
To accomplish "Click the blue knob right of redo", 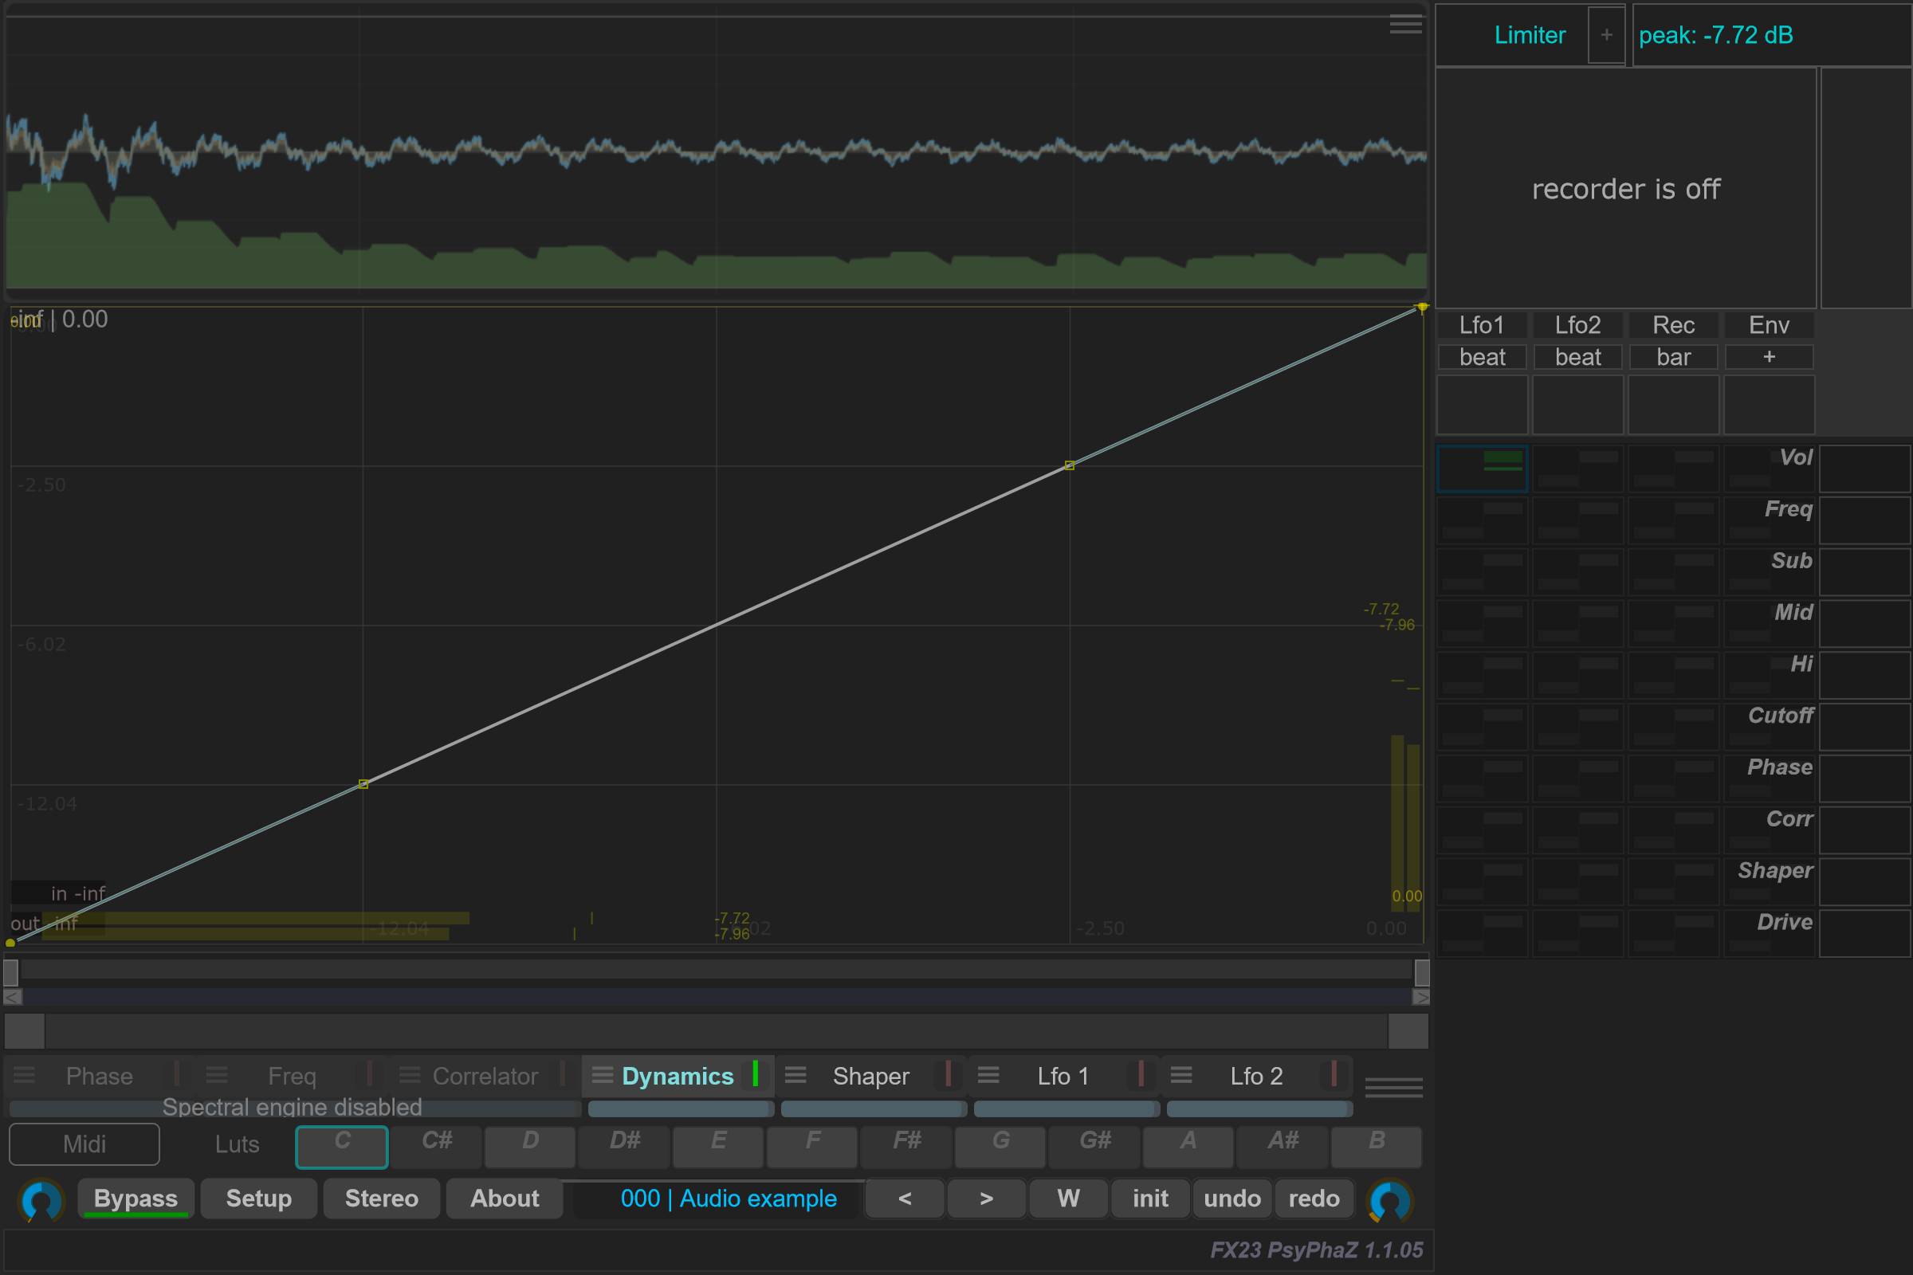I will click(1390, 1199).
